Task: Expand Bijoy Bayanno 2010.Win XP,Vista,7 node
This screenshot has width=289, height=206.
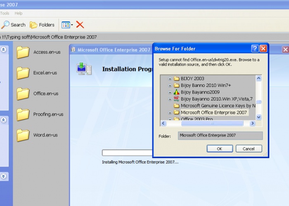Action: (x=170, y=99)
